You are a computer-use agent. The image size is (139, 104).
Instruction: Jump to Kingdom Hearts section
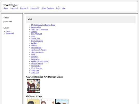click(37, 64)
